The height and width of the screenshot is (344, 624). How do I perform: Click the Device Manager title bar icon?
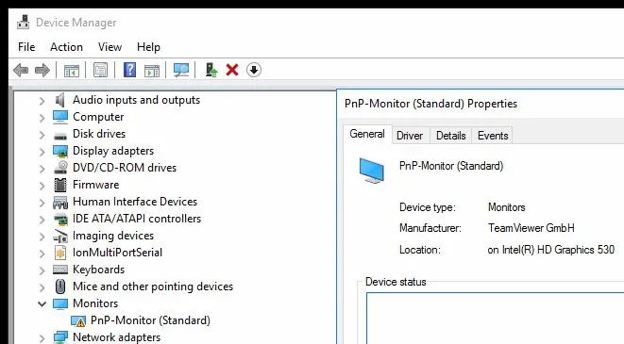coord(23,23)
